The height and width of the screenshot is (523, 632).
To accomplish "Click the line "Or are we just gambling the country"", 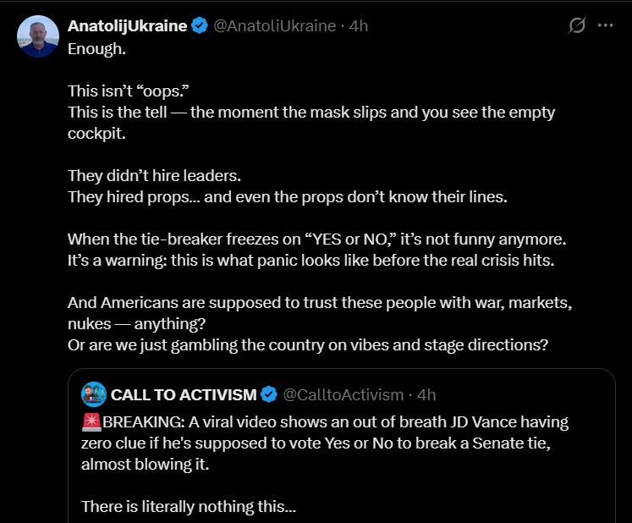I will coord(308,345).
